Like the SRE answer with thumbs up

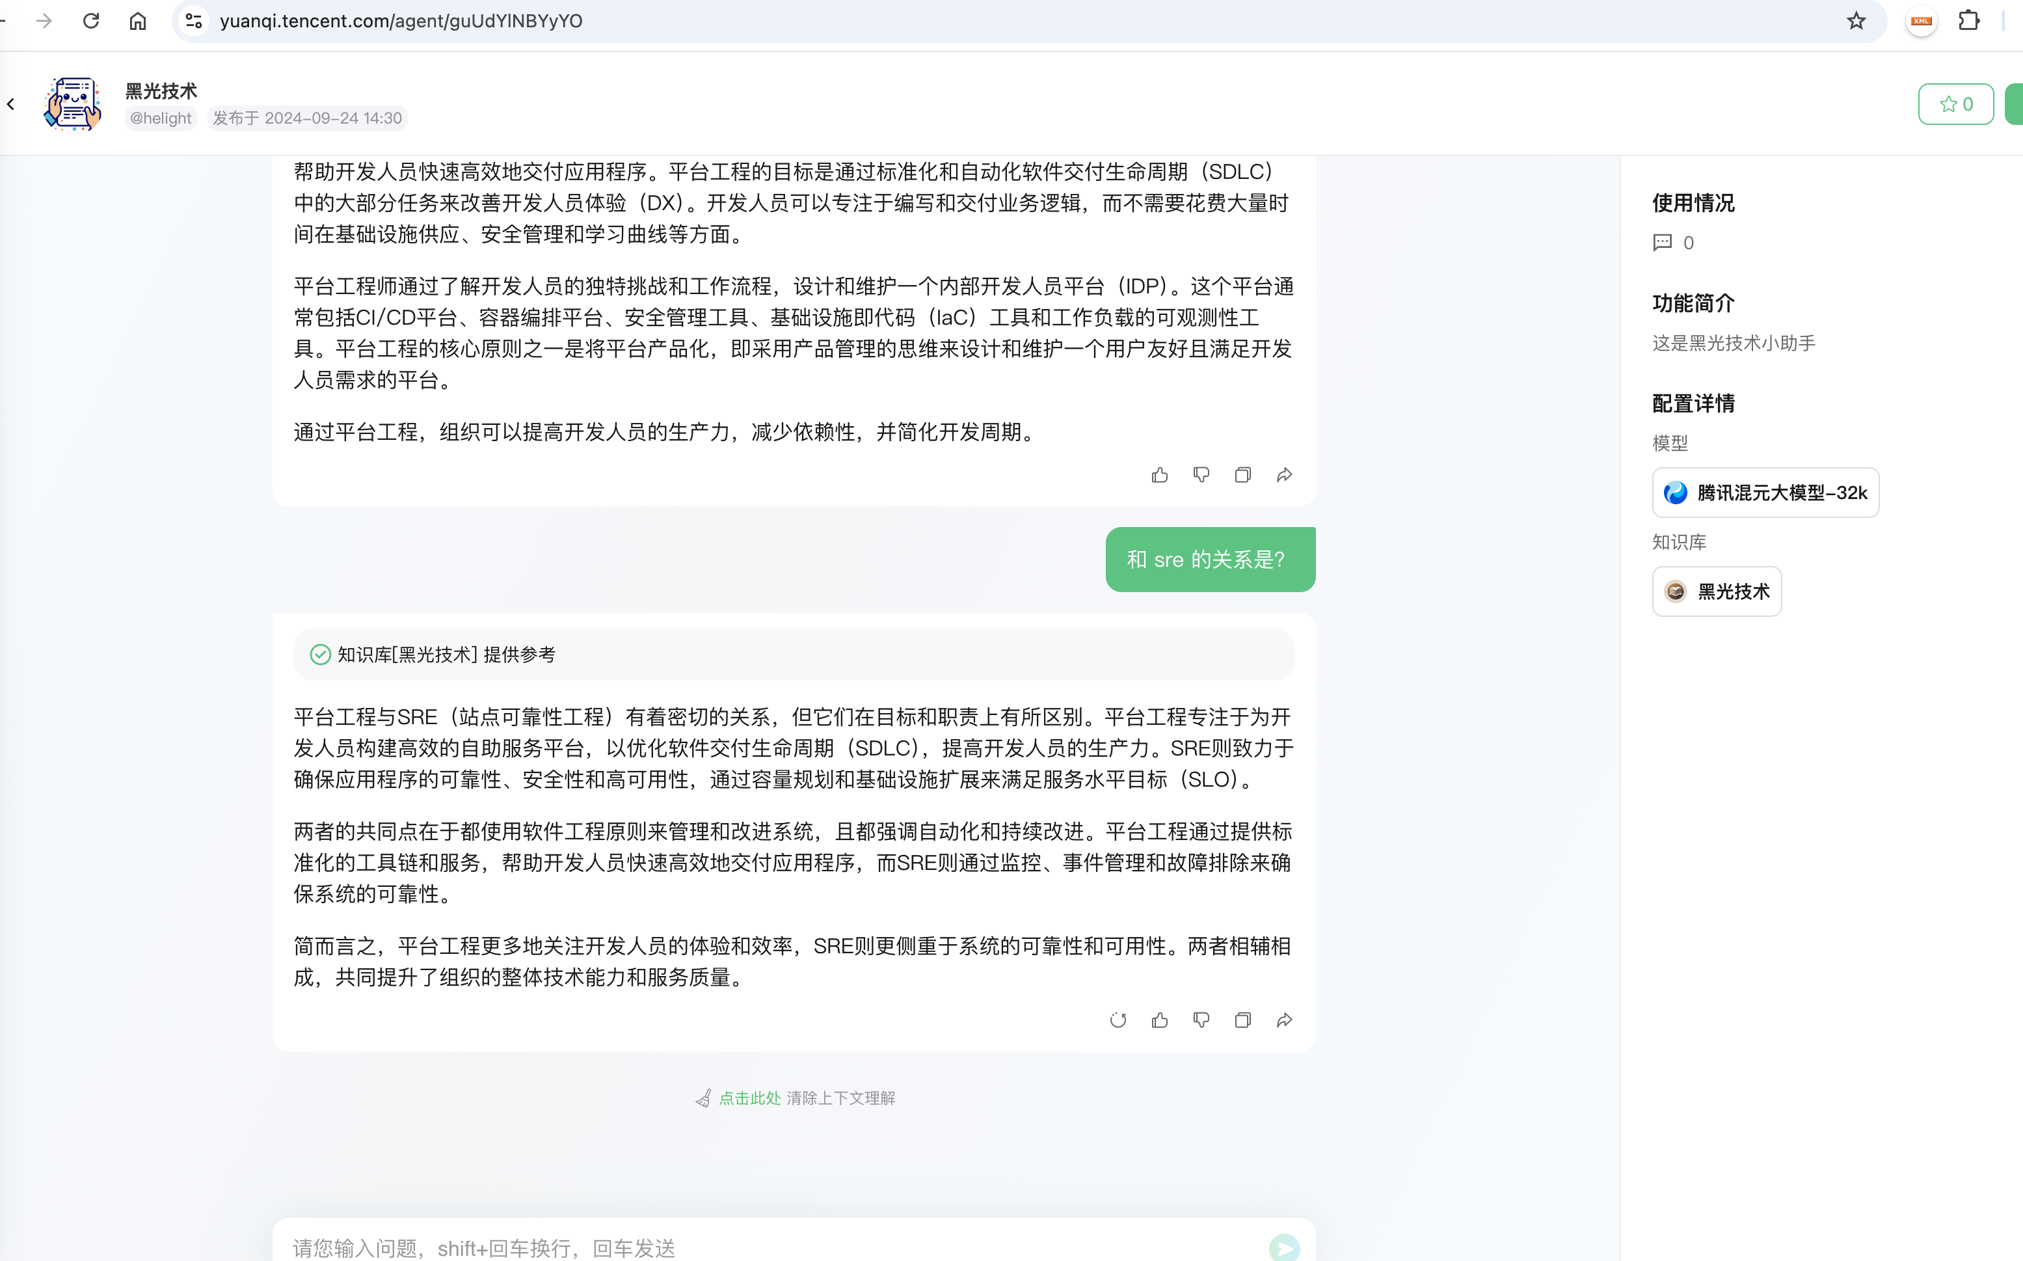[x=1159, y=1020]
